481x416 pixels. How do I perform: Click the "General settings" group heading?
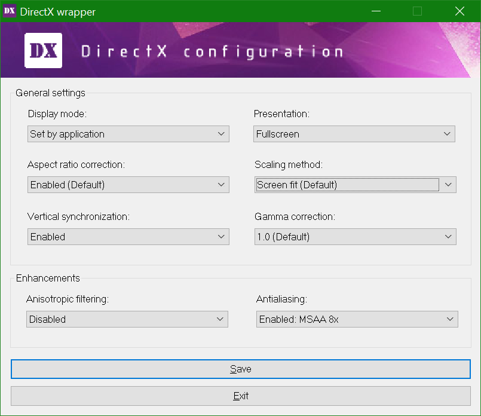(x=50, y=93)
